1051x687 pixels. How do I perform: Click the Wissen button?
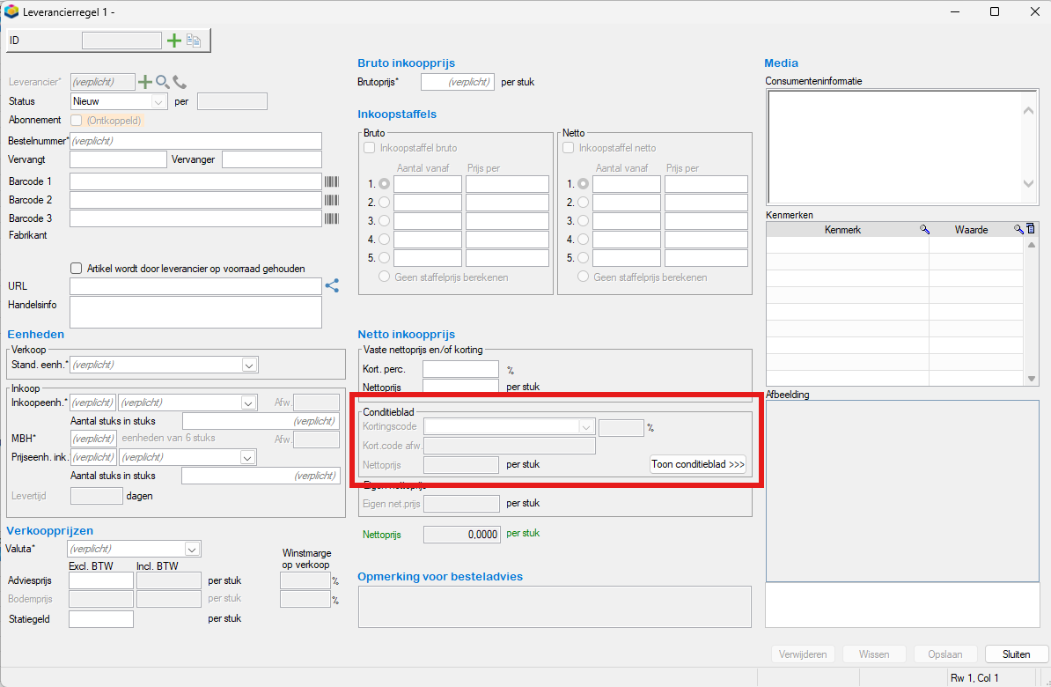click(x=874, y=654)
